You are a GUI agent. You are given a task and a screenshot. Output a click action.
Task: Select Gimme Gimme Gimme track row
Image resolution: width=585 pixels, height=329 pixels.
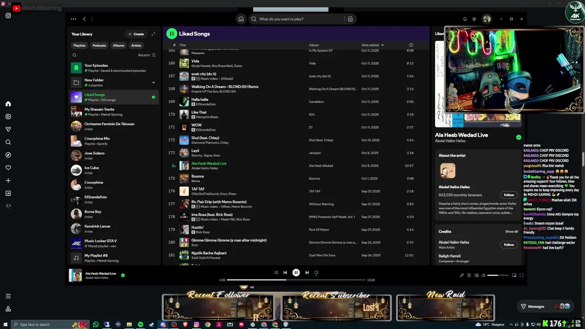296,242
